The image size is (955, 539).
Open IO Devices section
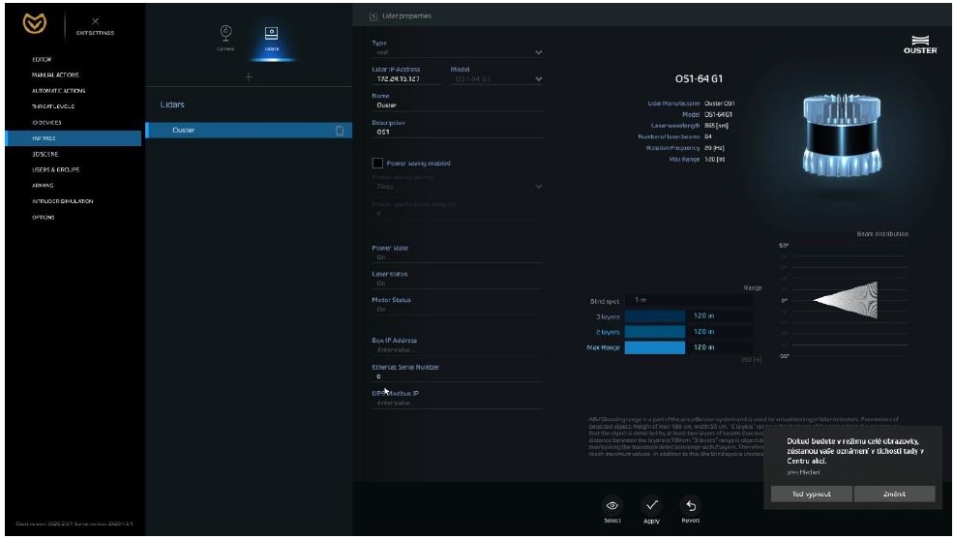click(x=46, y=123)
